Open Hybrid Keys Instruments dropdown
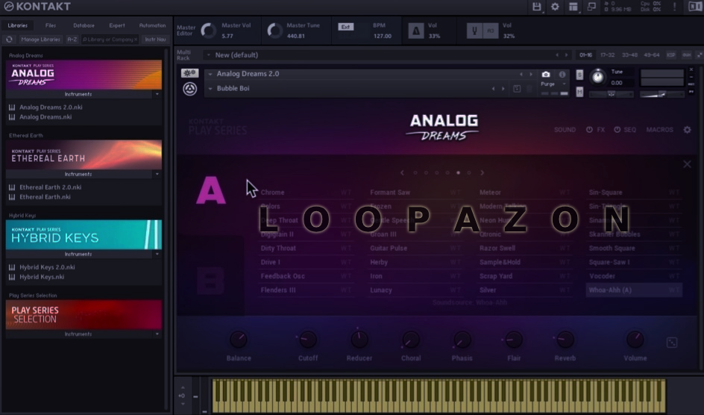 157,255
